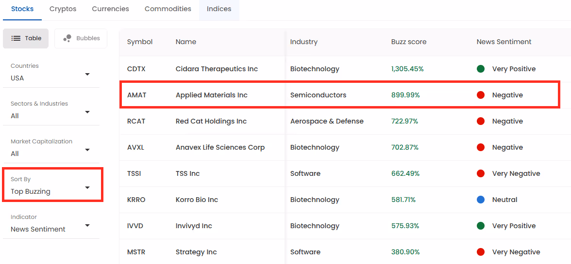Click red sentiment dot for TSS Inc
571x264 pixels.
tap(481, 173)
